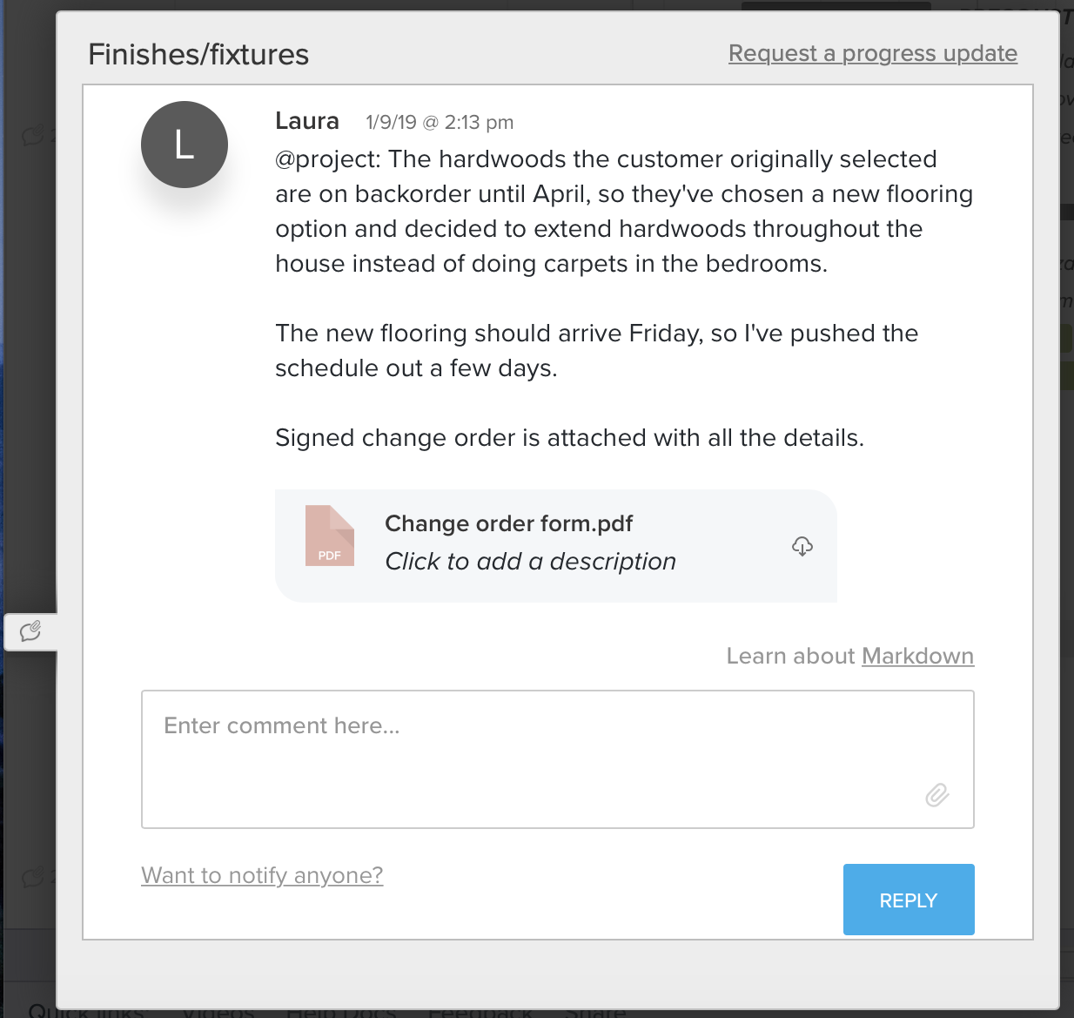Image resolution: width=1074 pixels, height=1018 pixels.
Task: Click the L initial in the profile badge
Action: pyautogui.click(x=185, y=145)
